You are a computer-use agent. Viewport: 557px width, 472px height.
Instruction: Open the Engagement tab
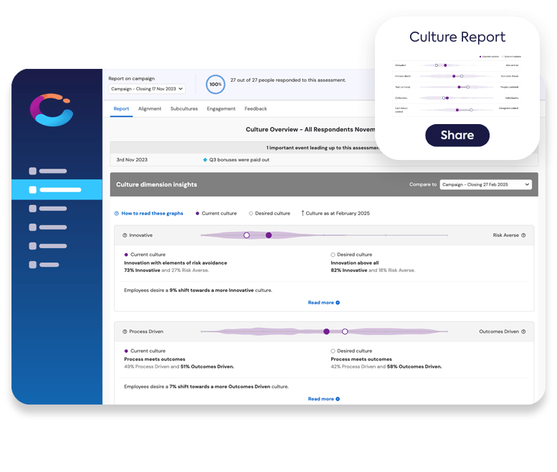(x=221, y=109)
